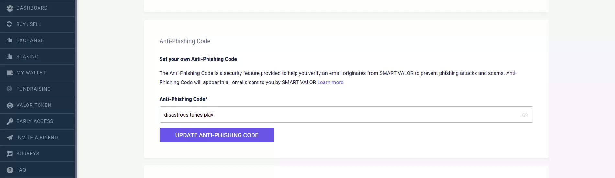Click Update Anti-Phishing Code button

pos(217,135)
